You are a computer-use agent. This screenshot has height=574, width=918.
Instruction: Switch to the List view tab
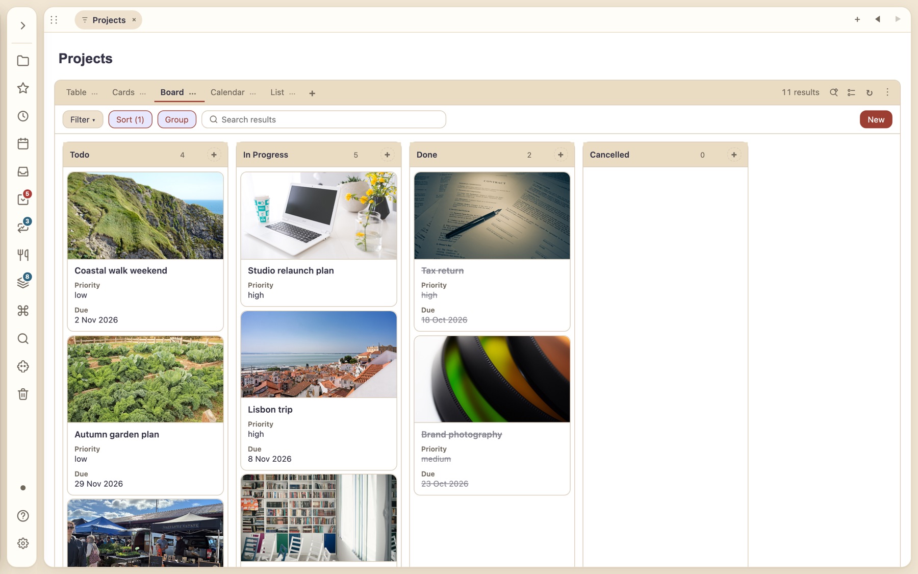click(277, 92)
